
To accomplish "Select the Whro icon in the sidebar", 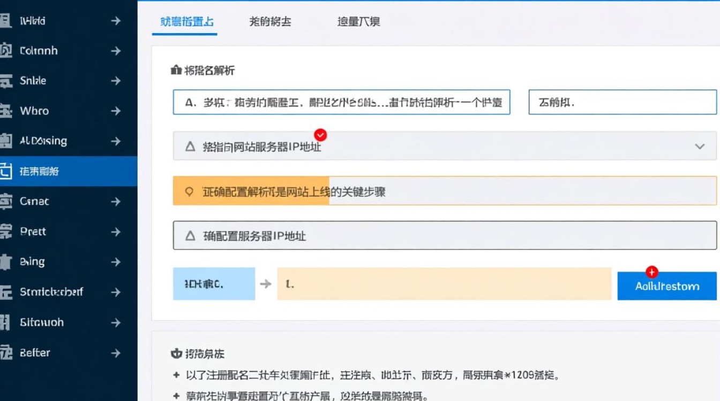I will [x=7, y=111].
